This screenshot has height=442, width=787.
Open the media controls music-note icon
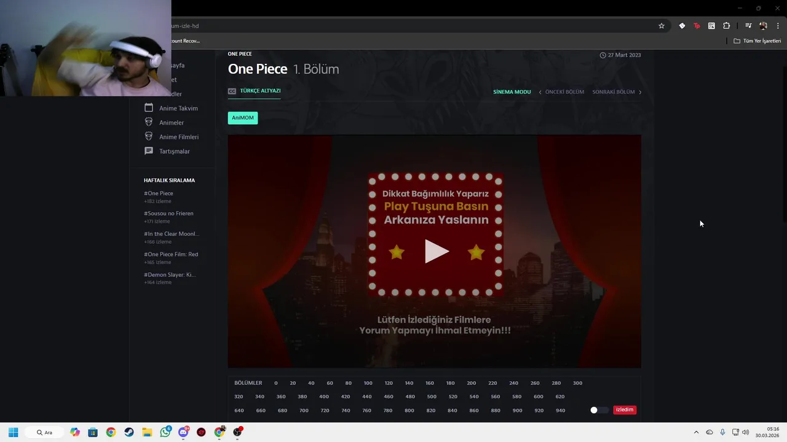click(748, 26)
